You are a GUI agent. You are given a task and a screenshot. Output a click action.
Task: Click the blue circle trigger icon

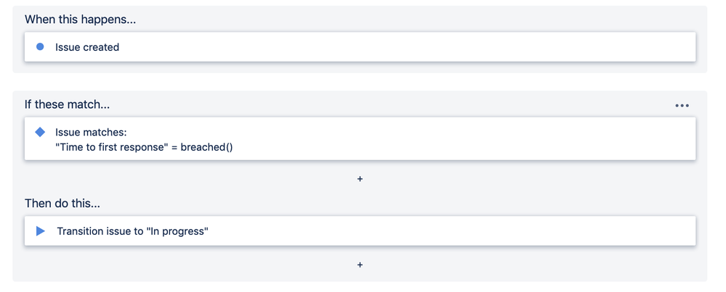click(x=41, y=47)
